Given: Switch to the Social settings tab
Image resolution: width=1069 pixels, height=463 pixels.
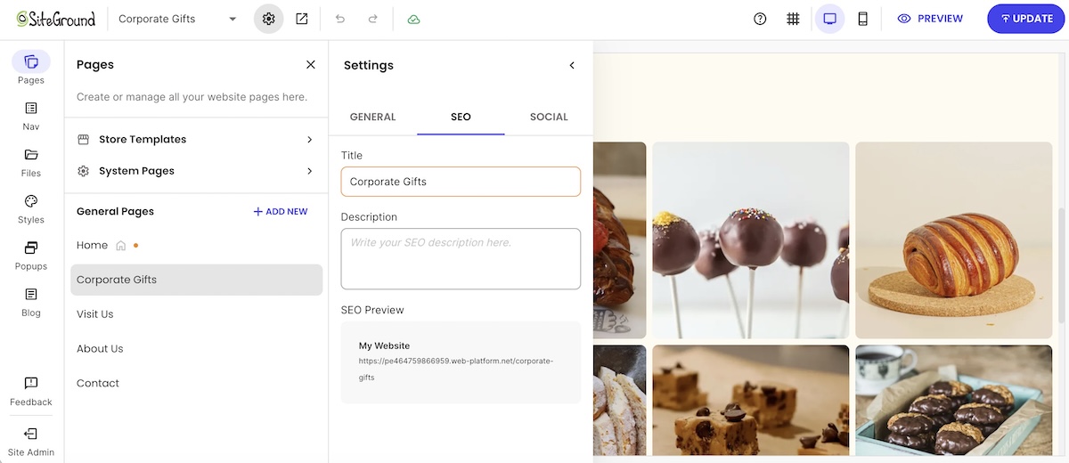Looking at the screenshot, I should [549, 118].
